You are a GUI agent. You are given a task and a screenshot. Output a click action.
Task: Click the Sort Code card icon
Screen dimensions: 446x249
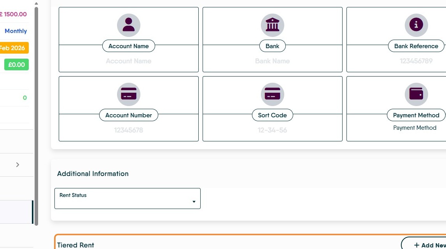tap(272, 94)
